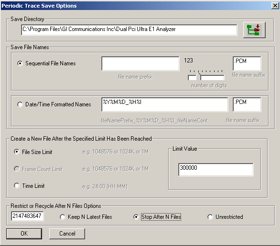Confirm settings with the OK button
The height and width of the screenshot is (246, 280).
pyautogui.click(x=24, y=234)
